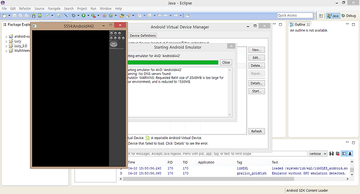Open the Android SDK Manager icon
The height and width of the screenshot is (194, 360).
click(34, 15)
